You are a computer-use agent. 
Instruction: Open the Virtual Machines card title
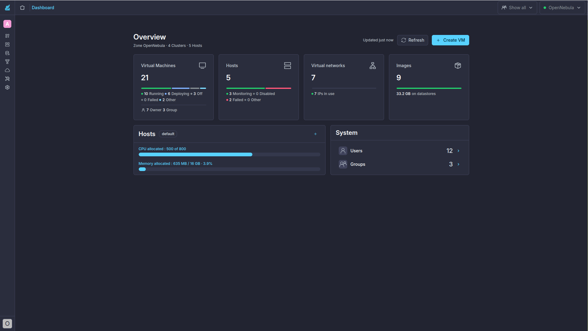(158, 66)
